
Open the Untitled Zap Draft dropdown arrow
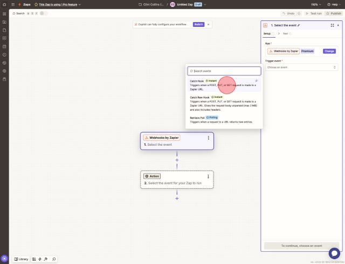pyautogui.click(x=205, y=4)
